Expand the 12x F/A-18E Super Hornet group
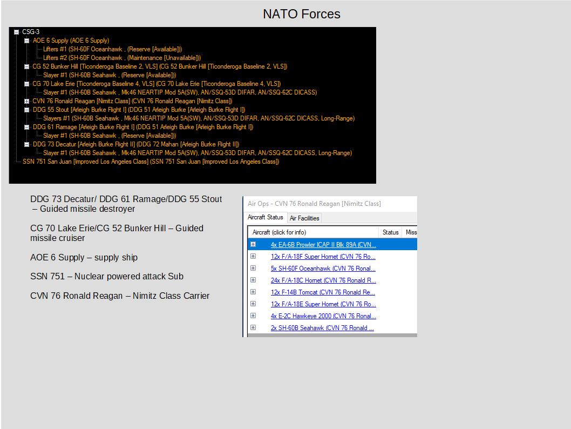This screenshot has height=429, width=571. 253,304
